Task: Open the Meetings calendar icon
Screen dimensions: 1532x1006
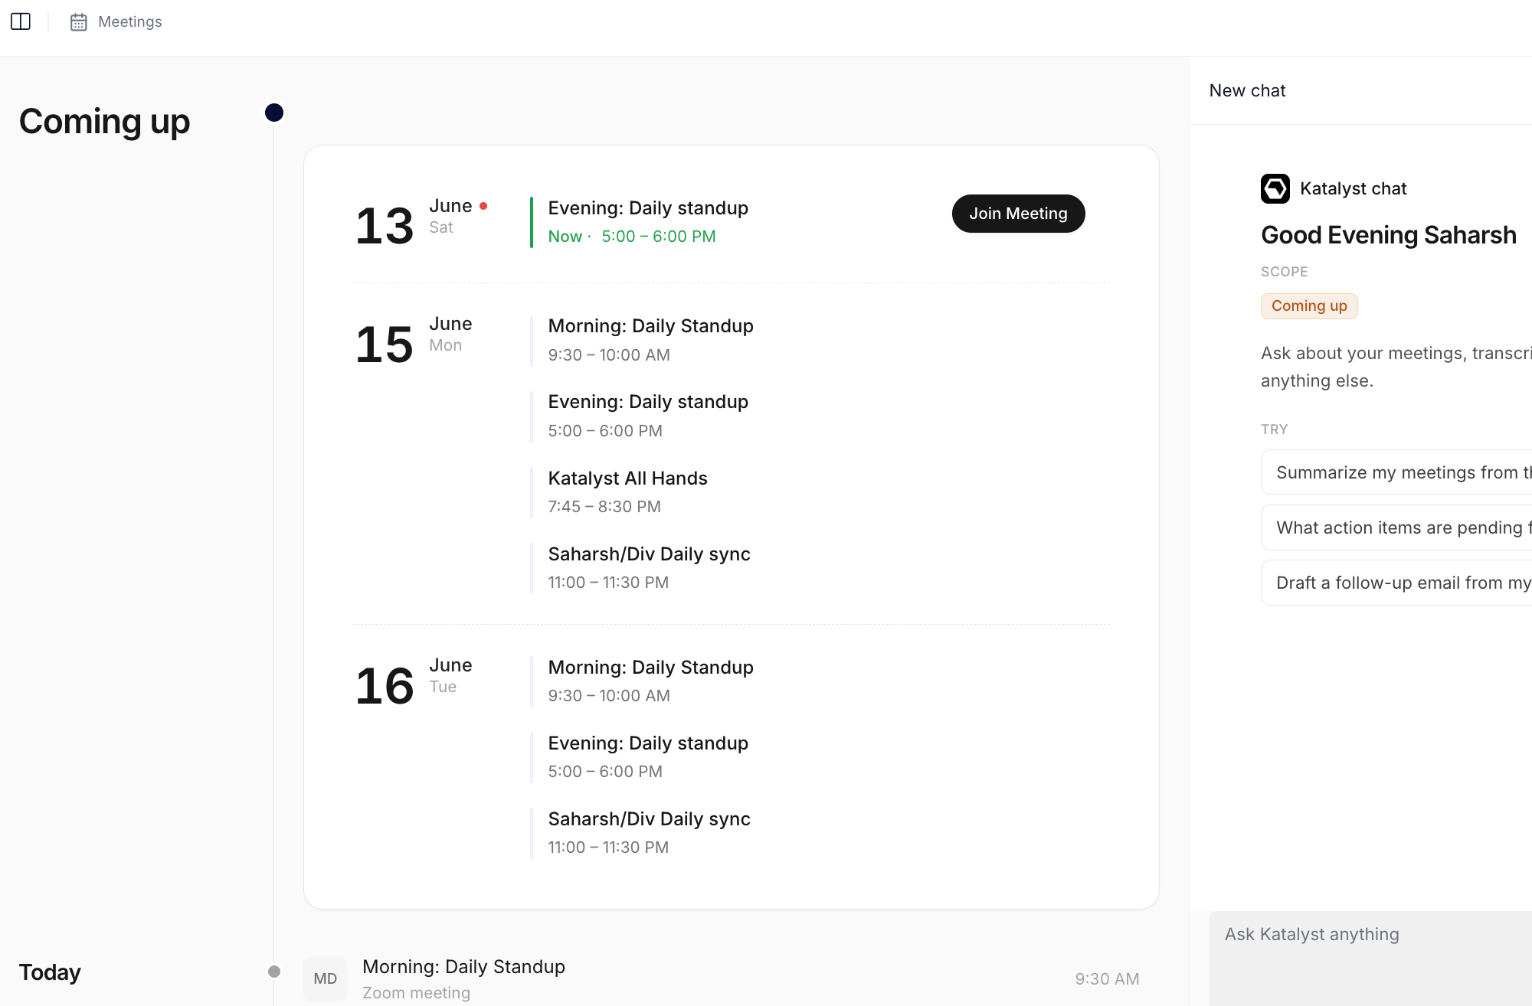Action: pos(78,22)
